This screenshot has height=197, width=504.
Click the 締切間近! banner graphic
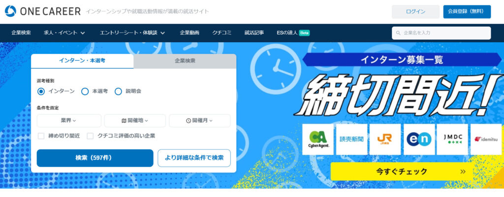399,95
